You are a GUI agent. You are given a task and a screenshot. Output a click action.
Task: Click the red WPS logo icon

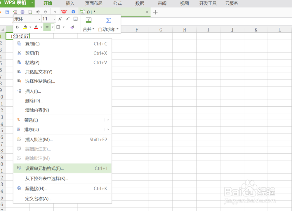coord(64,12)
